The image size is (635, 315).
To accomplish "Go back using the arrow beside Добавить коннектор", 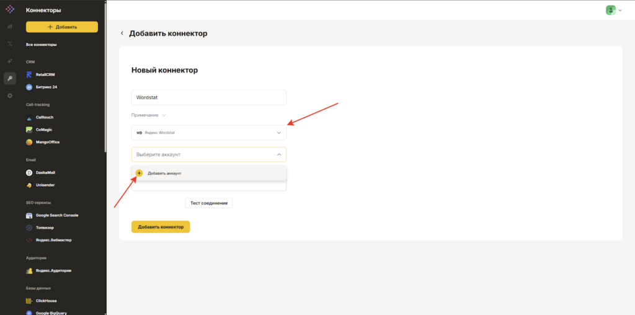I will click(122, 33).
